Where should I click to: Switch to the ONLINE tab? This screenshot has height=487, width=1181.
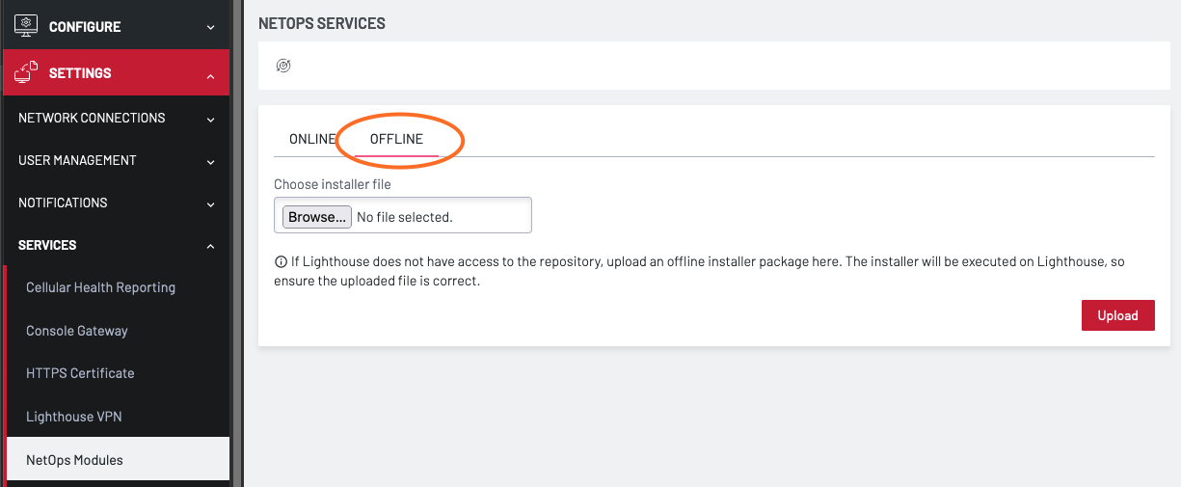(312, 139)
